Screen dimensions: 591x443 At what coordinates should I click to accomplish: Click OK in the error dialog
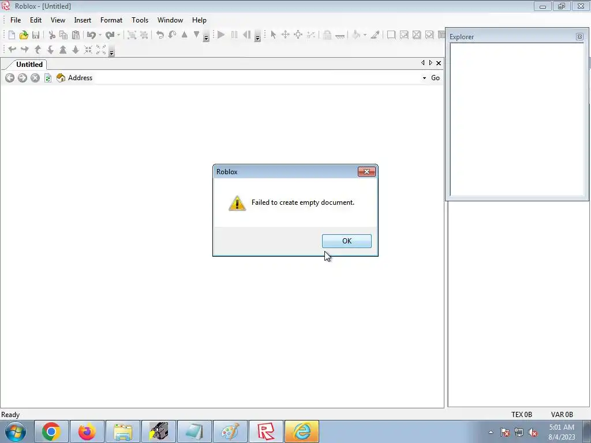[347, 241]
